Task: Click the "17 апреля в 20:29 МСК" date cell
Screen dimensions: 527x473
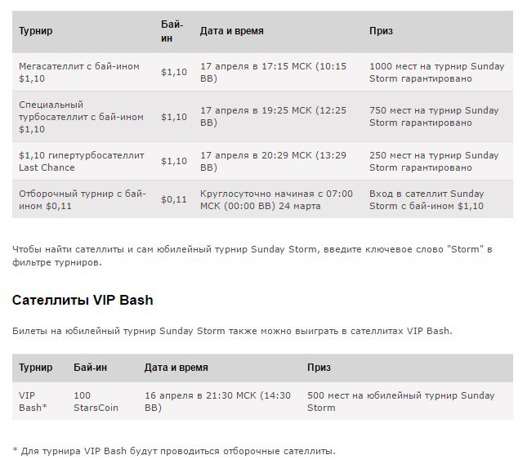Action: click(273, 161)
